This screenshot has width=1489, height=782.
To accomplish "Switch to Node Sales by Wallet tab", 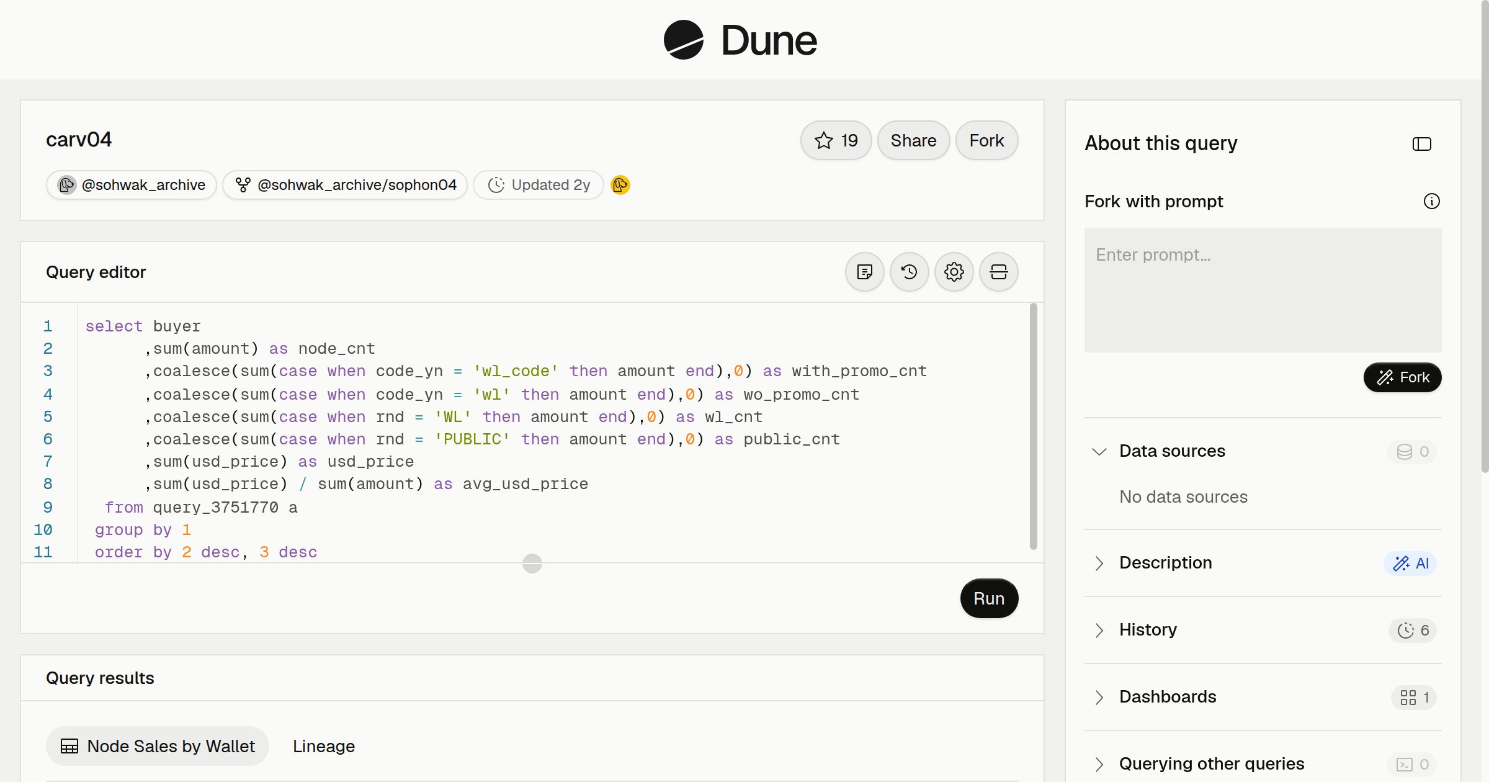I will pyautogui.click(x=158, y=746).
